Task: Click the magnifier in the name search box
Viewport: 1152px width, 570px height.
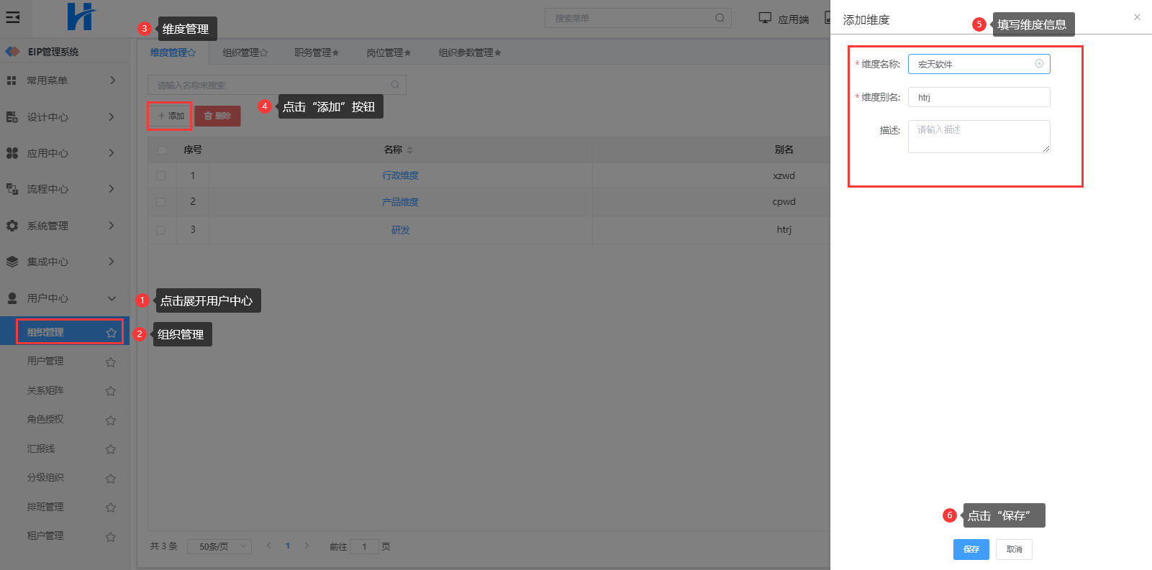Action: 395,85
